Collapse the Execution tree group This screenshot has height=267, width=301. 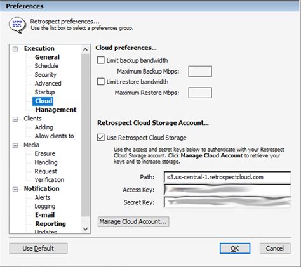[15, 49]
